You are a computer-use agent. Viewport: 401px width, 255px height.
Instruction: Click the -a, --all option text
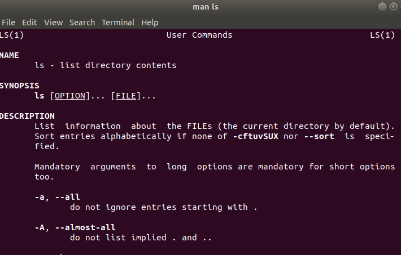[57, 197]
